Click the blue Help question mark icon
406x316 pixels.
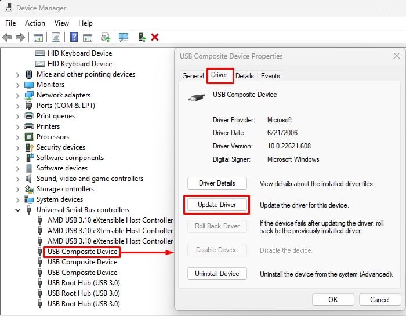click(x=74, y=37)
